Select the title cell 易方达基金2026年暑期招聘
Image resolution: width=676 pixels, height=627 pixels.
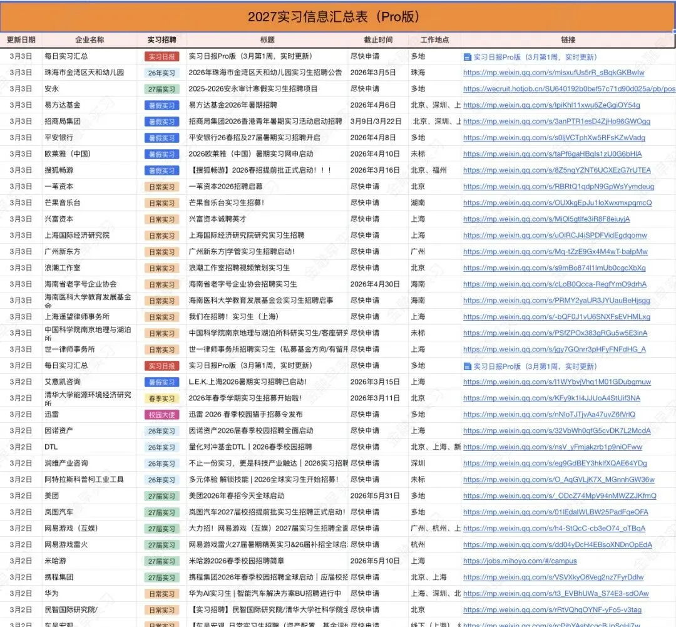[x=267, y=105]
